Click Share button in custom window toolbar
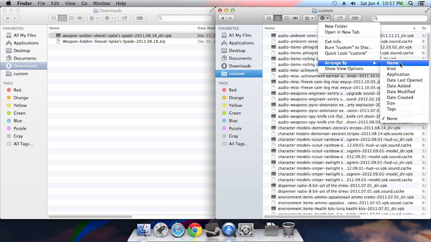This screenshot has height=242, width=431. (340, 18)
